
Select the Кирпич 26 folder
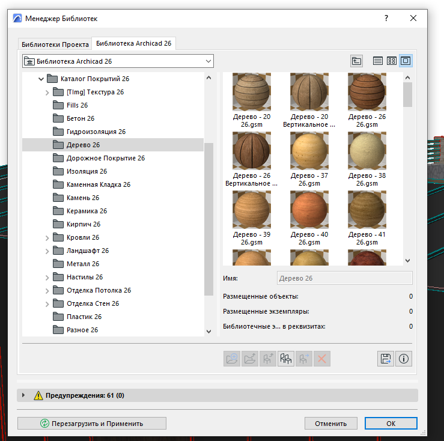[77, 224]
